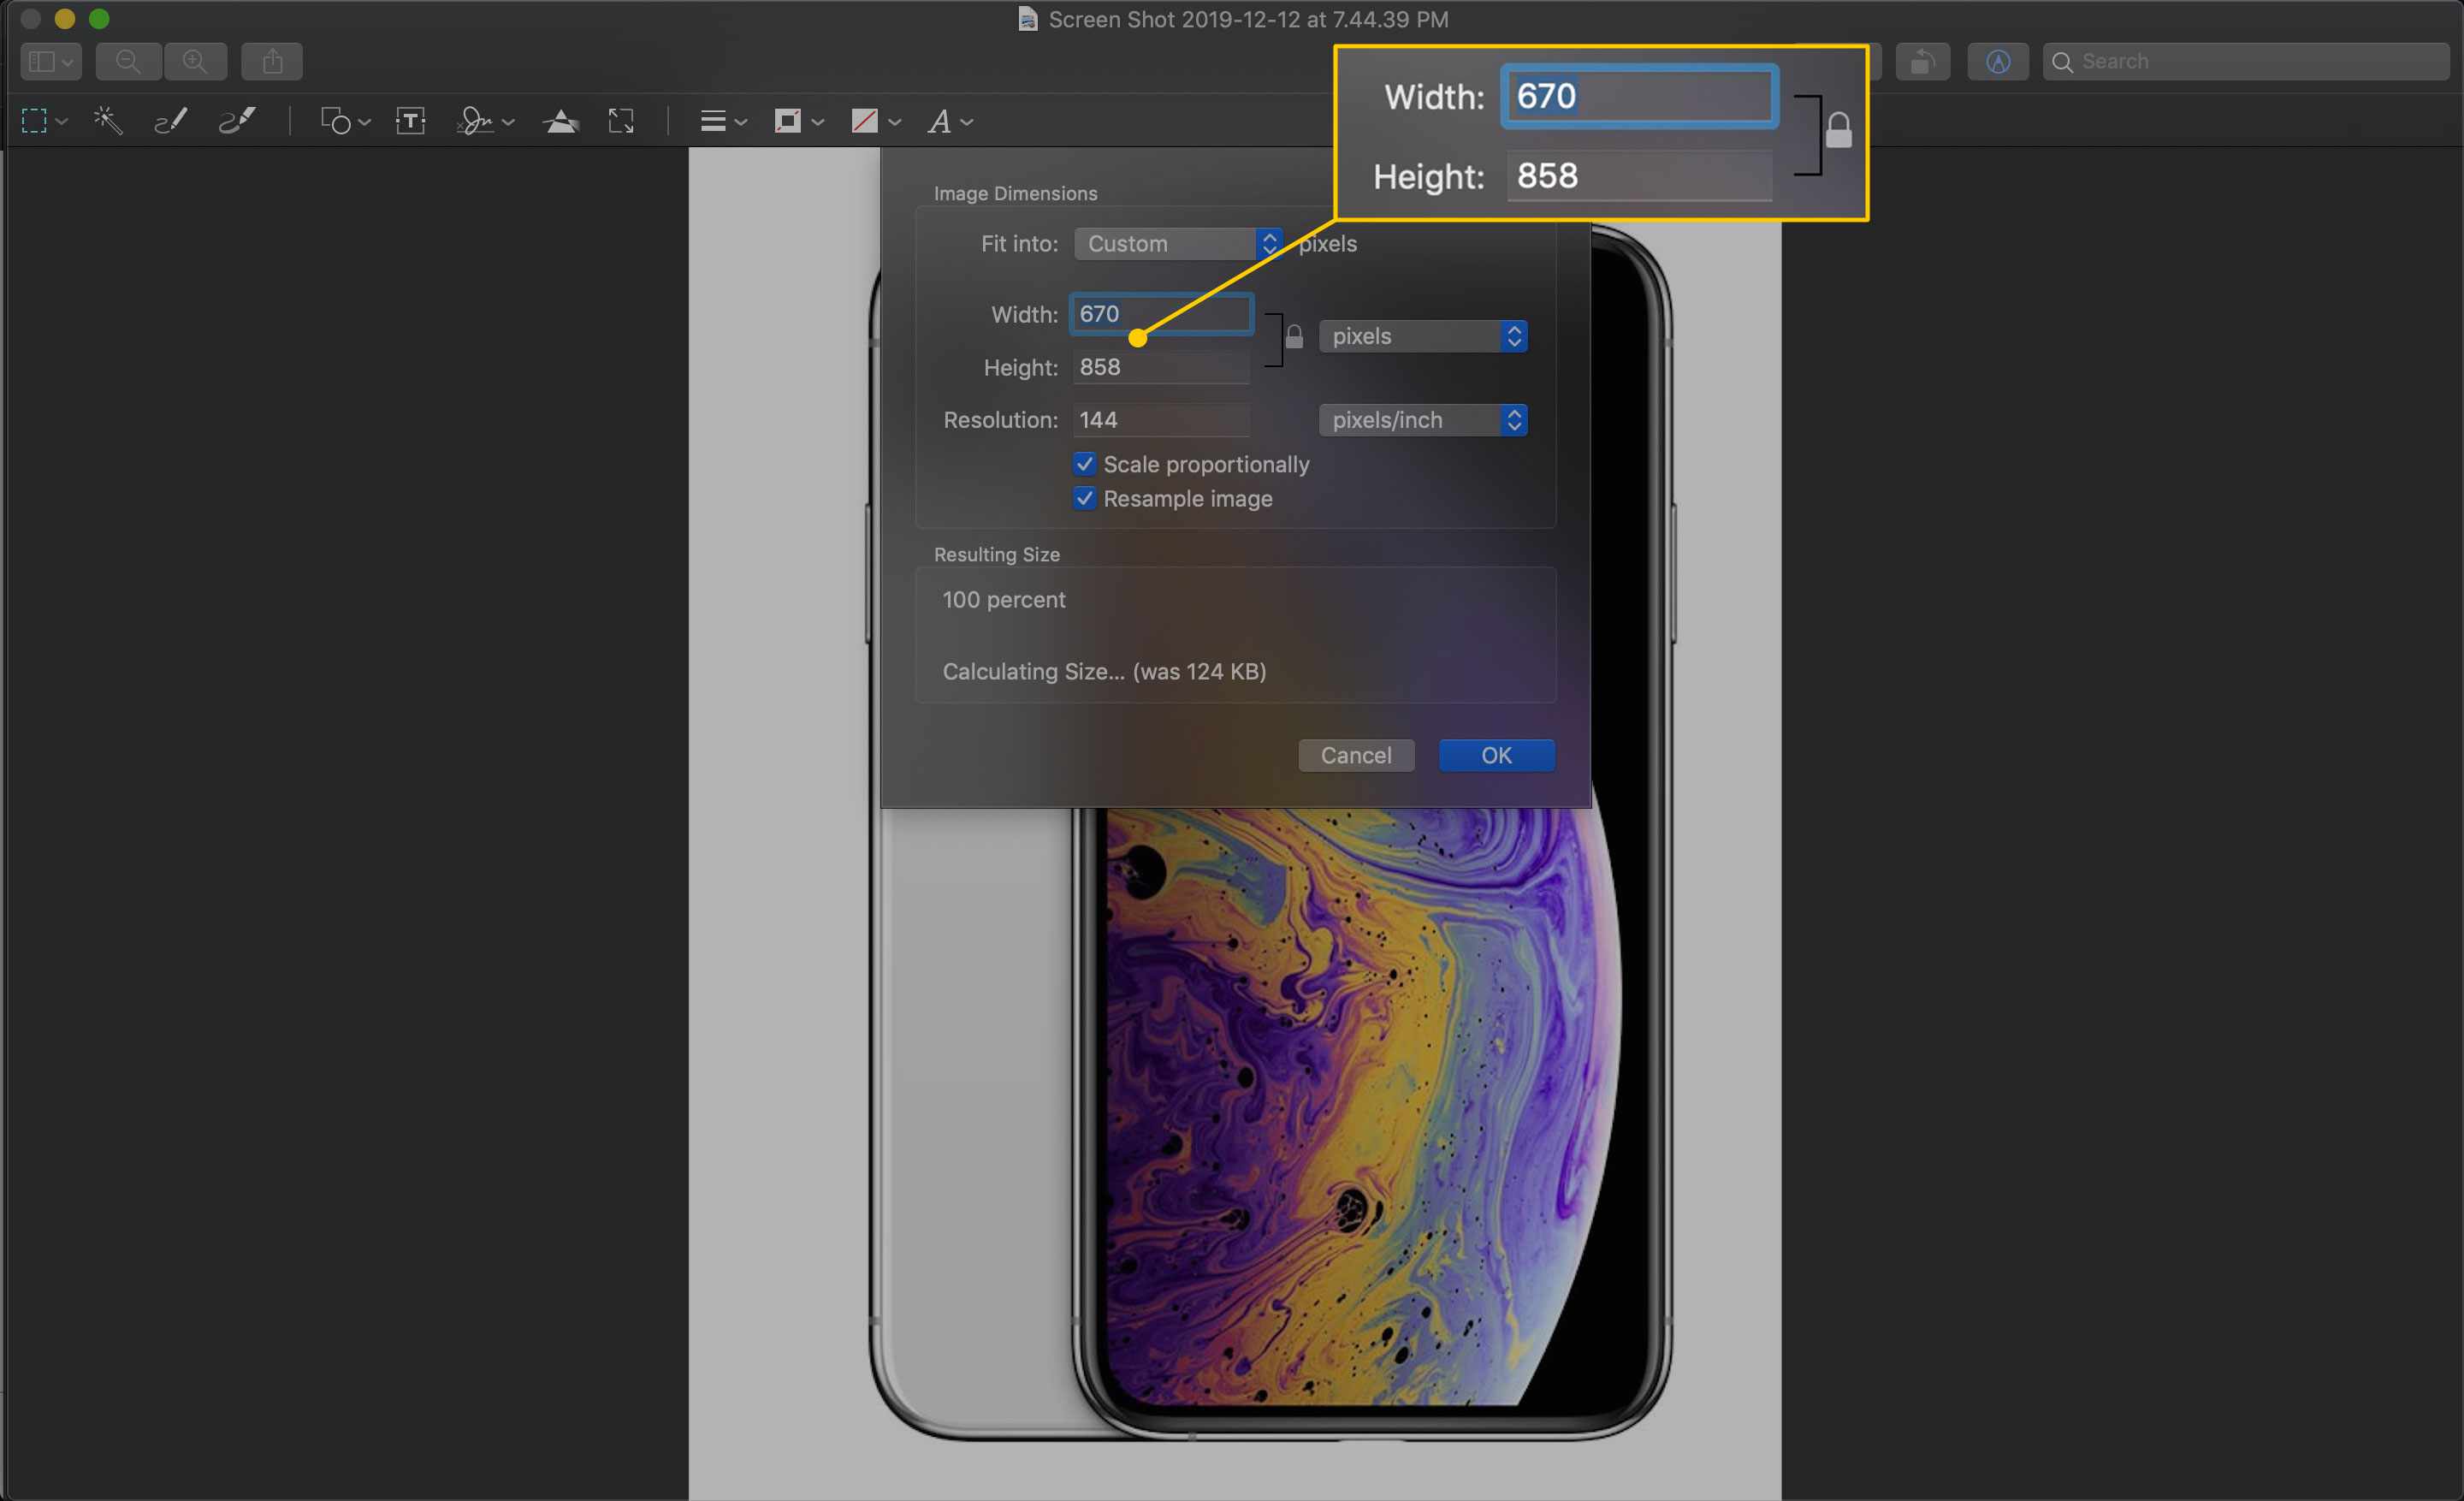Screen dimensions: 2464x1501
Task: Click the document icon in title bar
Action: 1027,19
